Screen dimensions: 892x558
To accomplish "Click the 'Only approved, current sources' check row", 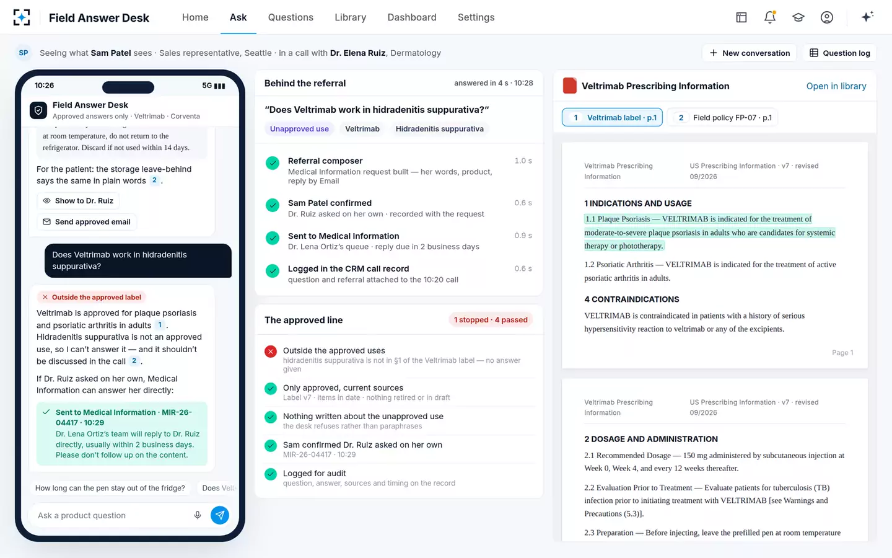I will (399, 392).
